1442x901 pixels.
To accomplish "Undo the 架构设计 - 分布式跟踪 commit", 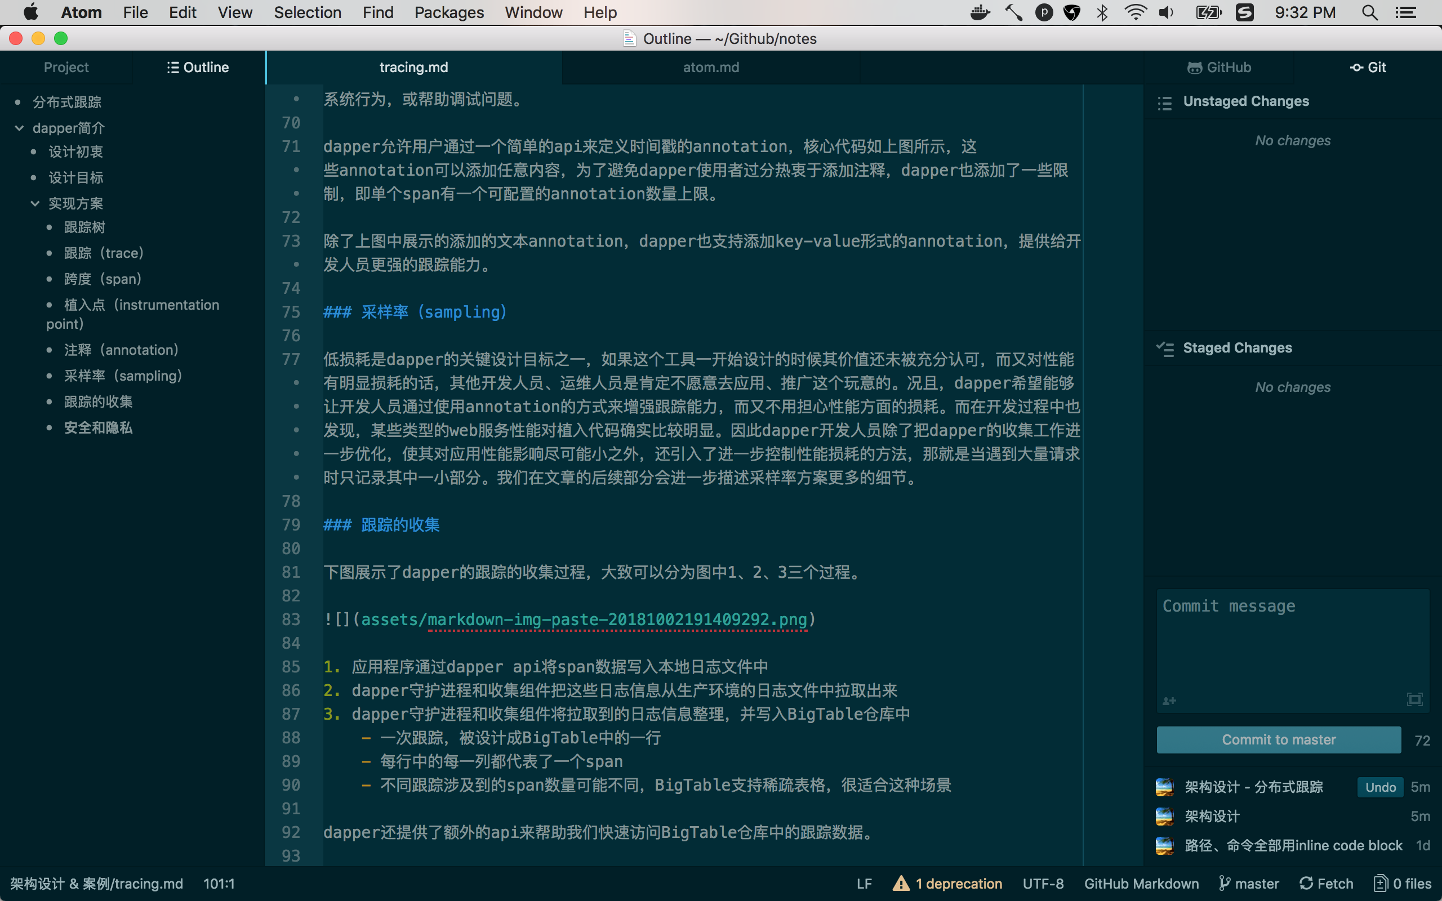I will (1379, 787).
